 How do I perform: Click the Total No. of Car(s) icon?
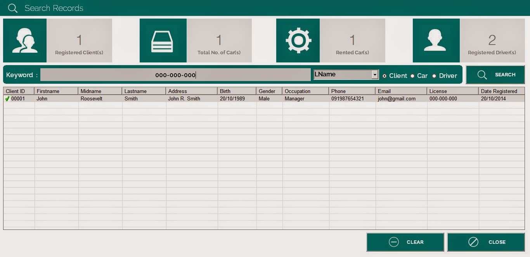tap(163, 40)
